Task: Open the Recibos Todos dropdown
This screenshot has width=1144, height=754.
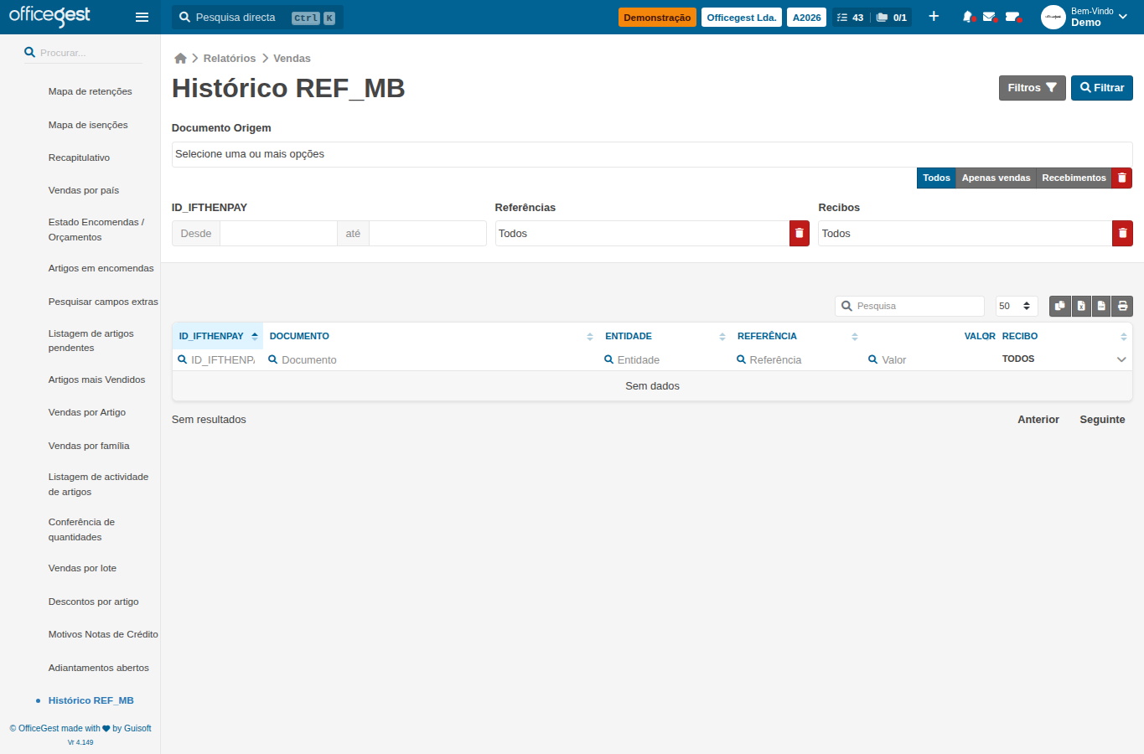Action: (x=965, y=233)
